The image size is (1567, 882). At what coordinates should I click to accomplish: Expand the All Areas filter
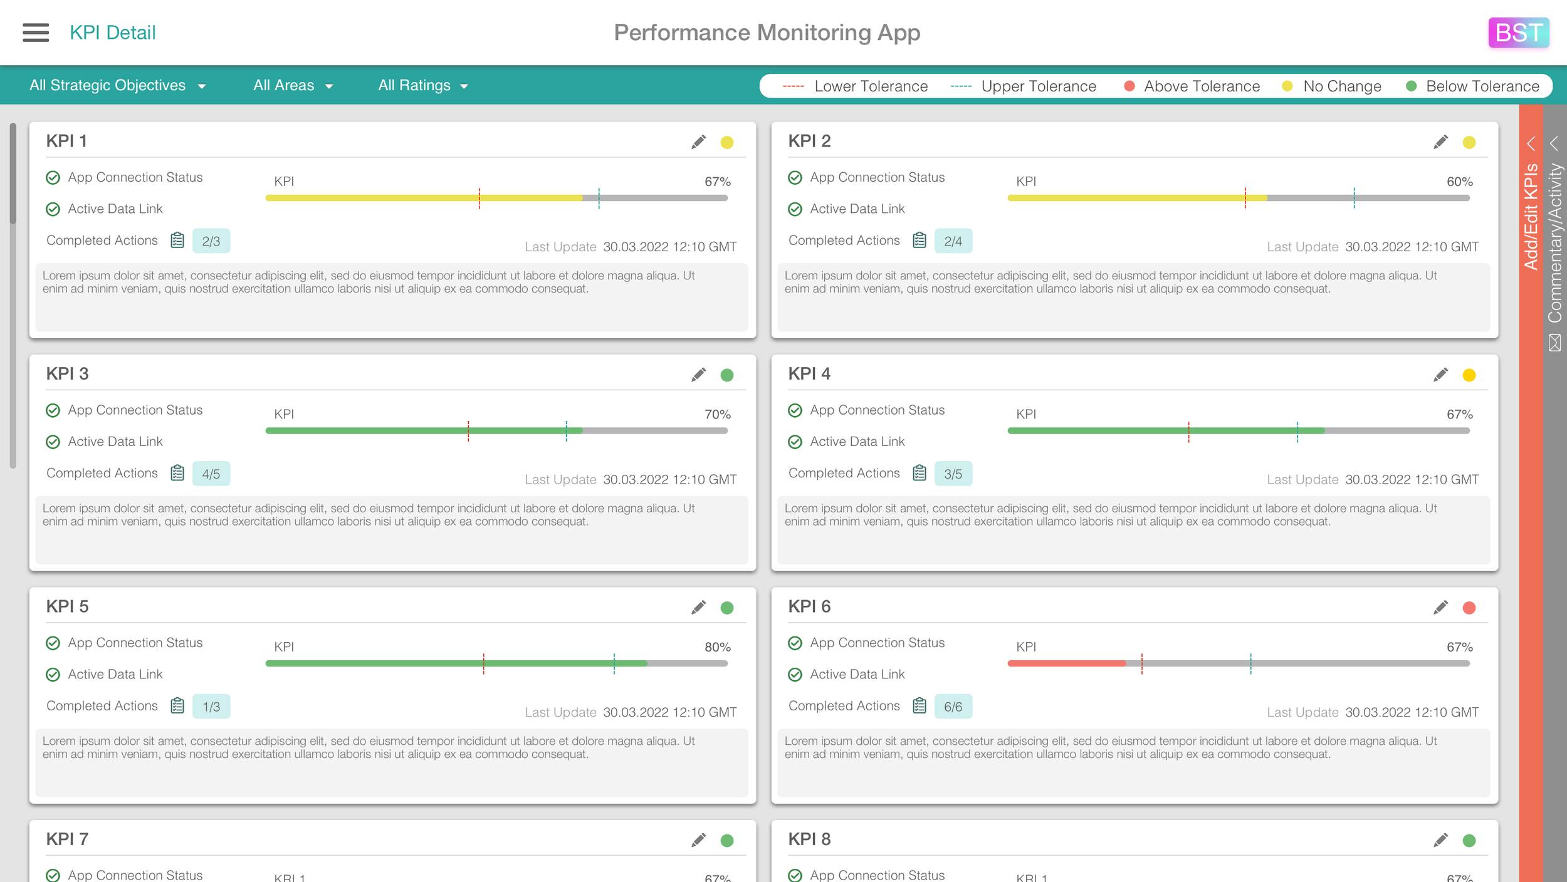click(x=293, y=86)
